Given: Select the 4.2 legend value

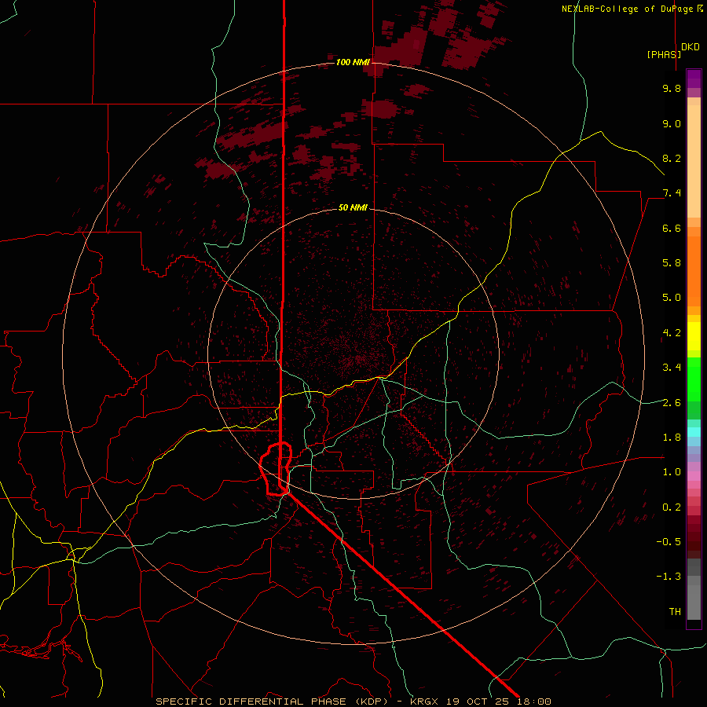Looking at the screenshot, I should point(672,333).
